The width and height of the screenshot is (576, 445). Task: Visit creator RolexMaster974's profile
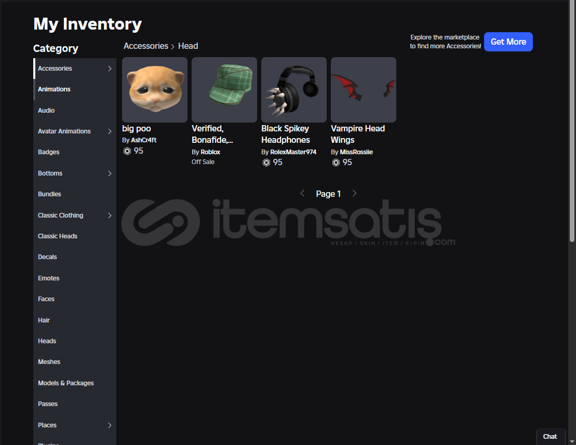[x=293, y=152]
